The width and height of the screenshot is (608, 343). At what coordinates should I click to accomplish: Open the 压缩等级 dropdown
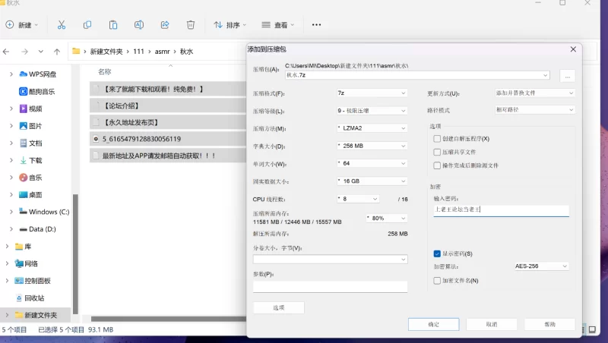pyautogui.click(x=372, y=111)
